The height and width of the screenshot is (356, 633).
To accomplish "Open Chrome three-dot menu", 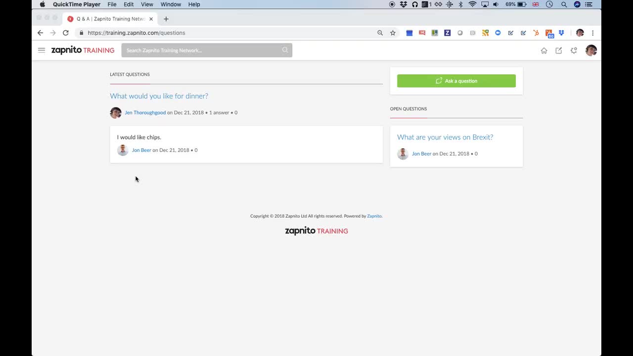I will (x=592, y=33).
